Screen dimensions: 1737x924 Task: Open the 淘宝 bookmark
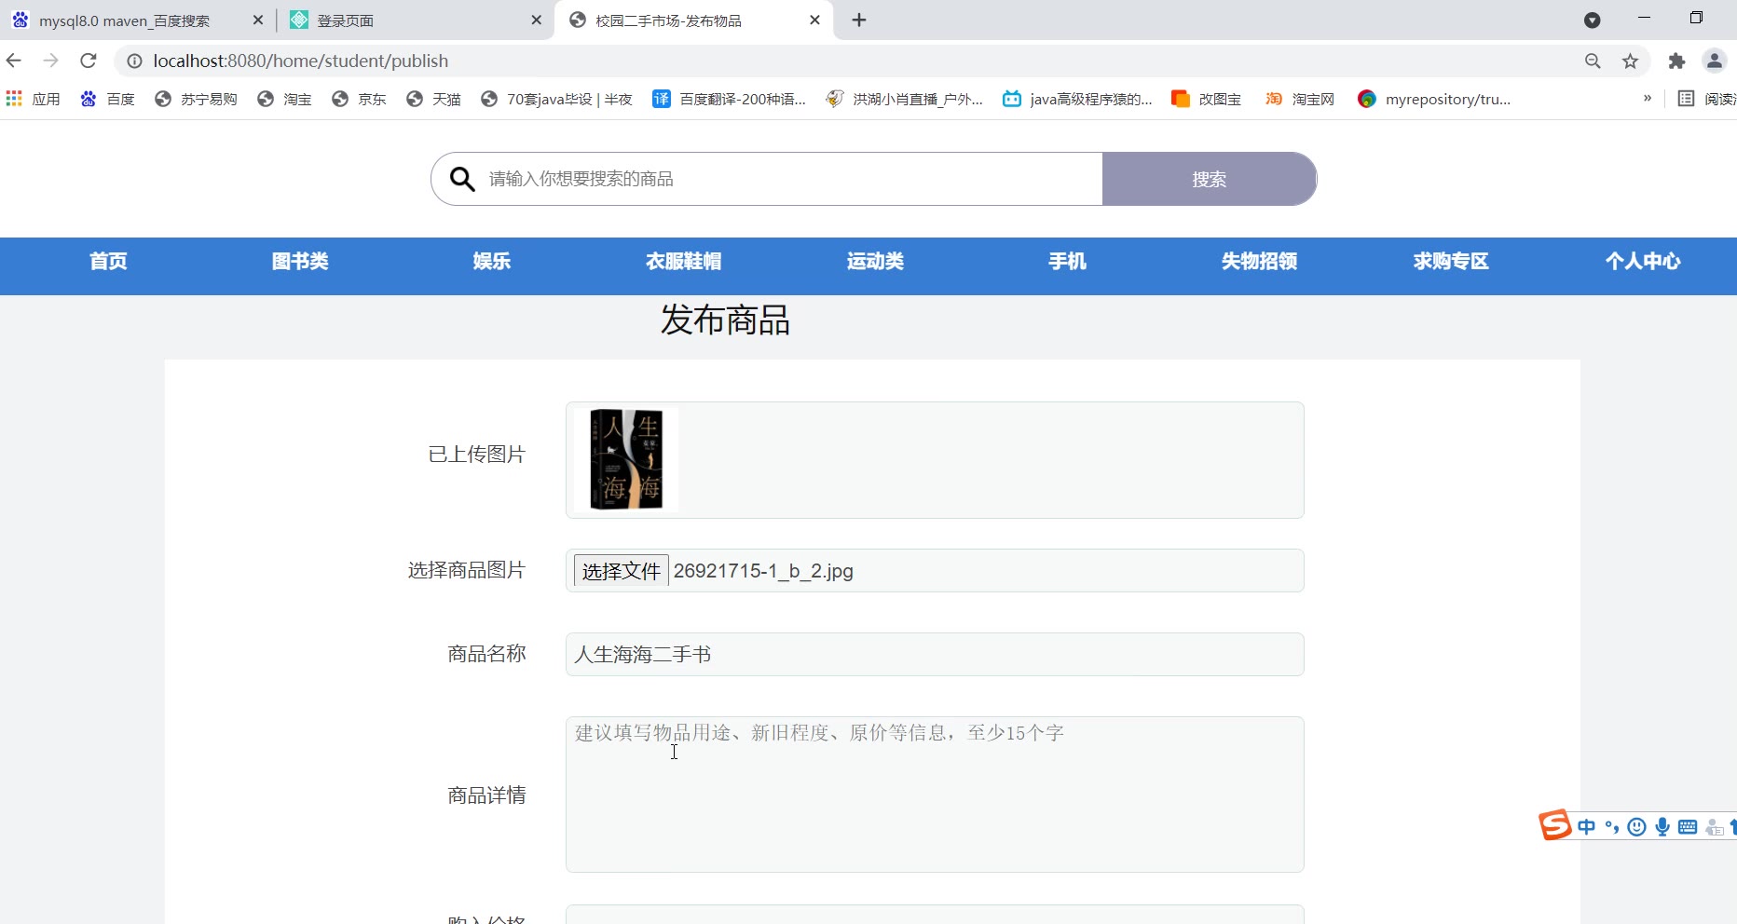[284, 99]
